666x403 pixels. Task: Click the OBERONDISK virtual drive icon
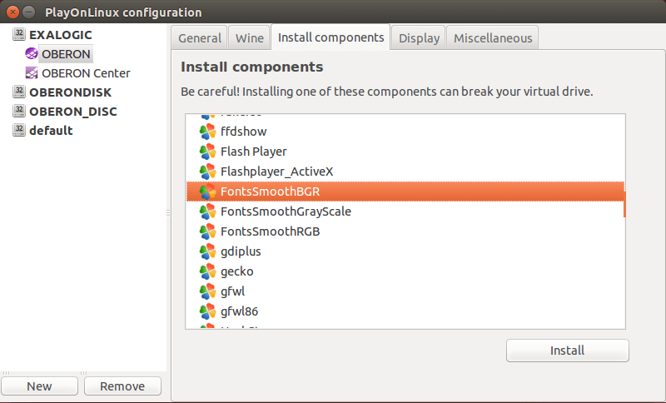19,92
